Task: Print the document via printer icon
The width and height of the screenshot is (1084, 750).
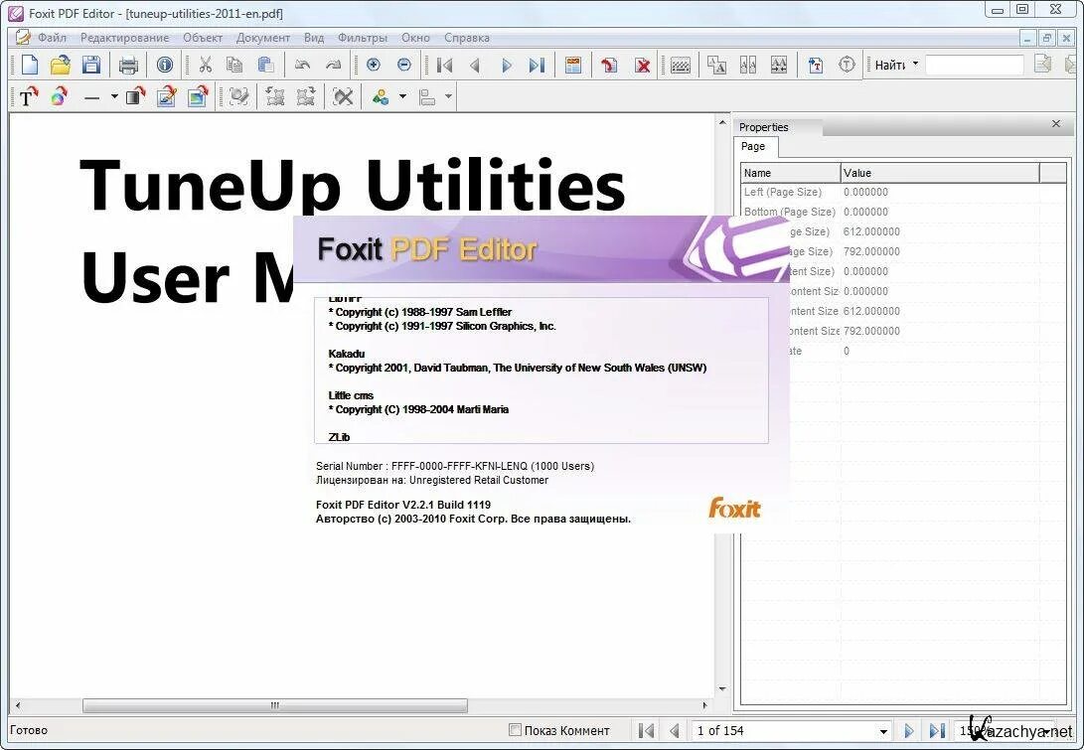Action: tap(128, 65)
